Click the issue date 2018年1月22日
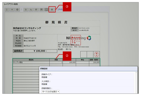Screen dimensions: 164x96 (84, 30)
